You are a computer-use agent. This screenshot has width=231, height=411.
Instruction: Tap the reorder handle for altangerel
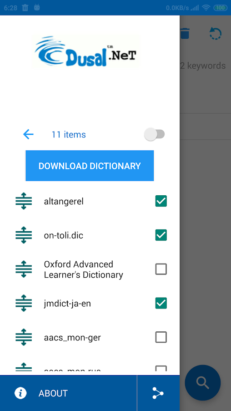coord(24,201)
